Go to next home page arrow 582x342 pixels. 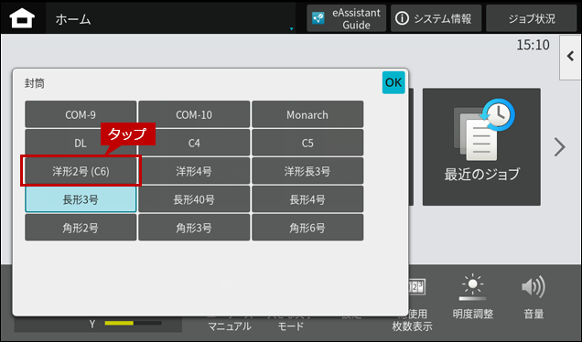click(559, 147)
